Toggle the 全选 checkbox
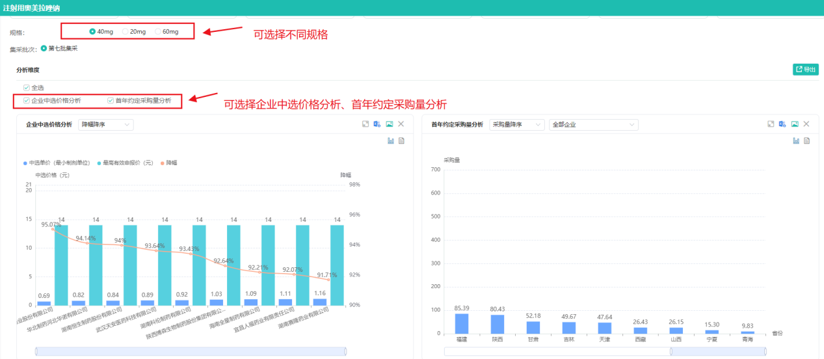The width and height of the screenshot is (824, 359). (x=27, y=87)
